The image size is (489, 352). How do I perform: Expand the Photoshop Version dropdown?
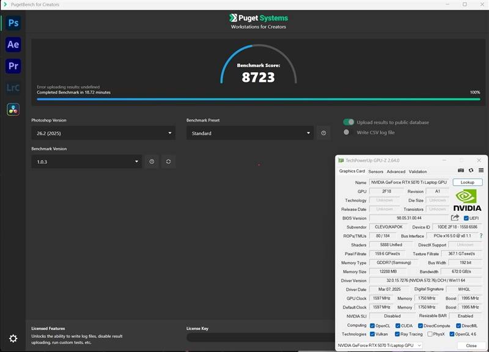(103, 133)
